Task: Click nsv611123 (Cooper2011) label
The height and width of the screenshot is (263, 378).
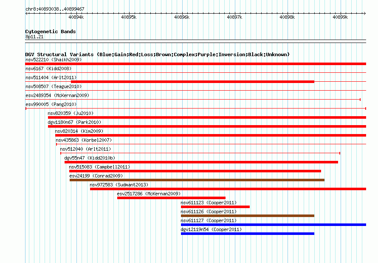Action: tap(209, 203)
